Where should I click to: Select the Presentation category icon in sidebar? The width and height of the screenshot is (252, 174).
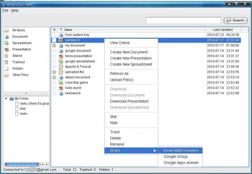6,49
